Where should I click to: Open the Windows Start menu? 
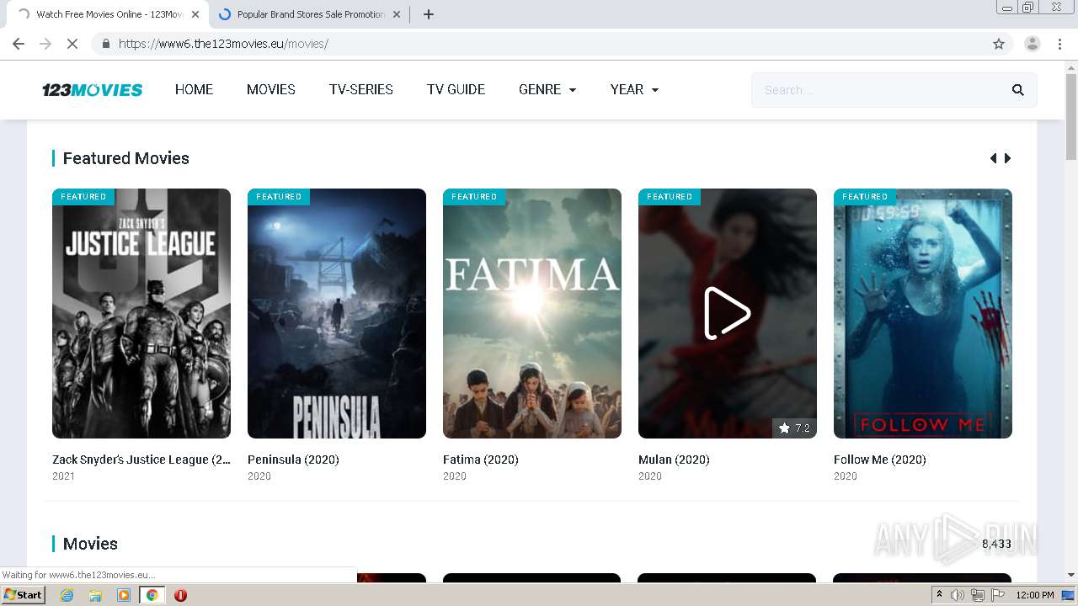point(24,594)
